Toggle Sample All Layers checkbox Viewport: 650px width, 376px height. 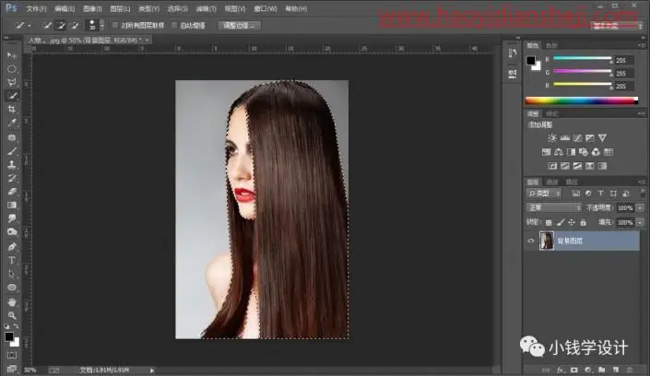click(x=115, y=25)
